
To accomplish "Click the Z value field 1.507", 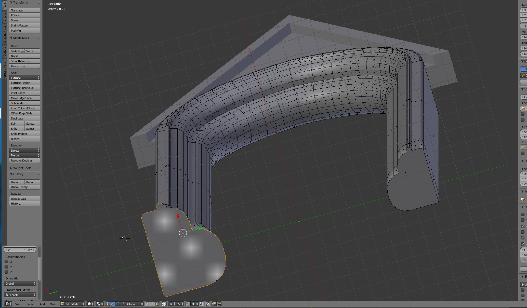I will pyautogui.click(x=20, y=250).
